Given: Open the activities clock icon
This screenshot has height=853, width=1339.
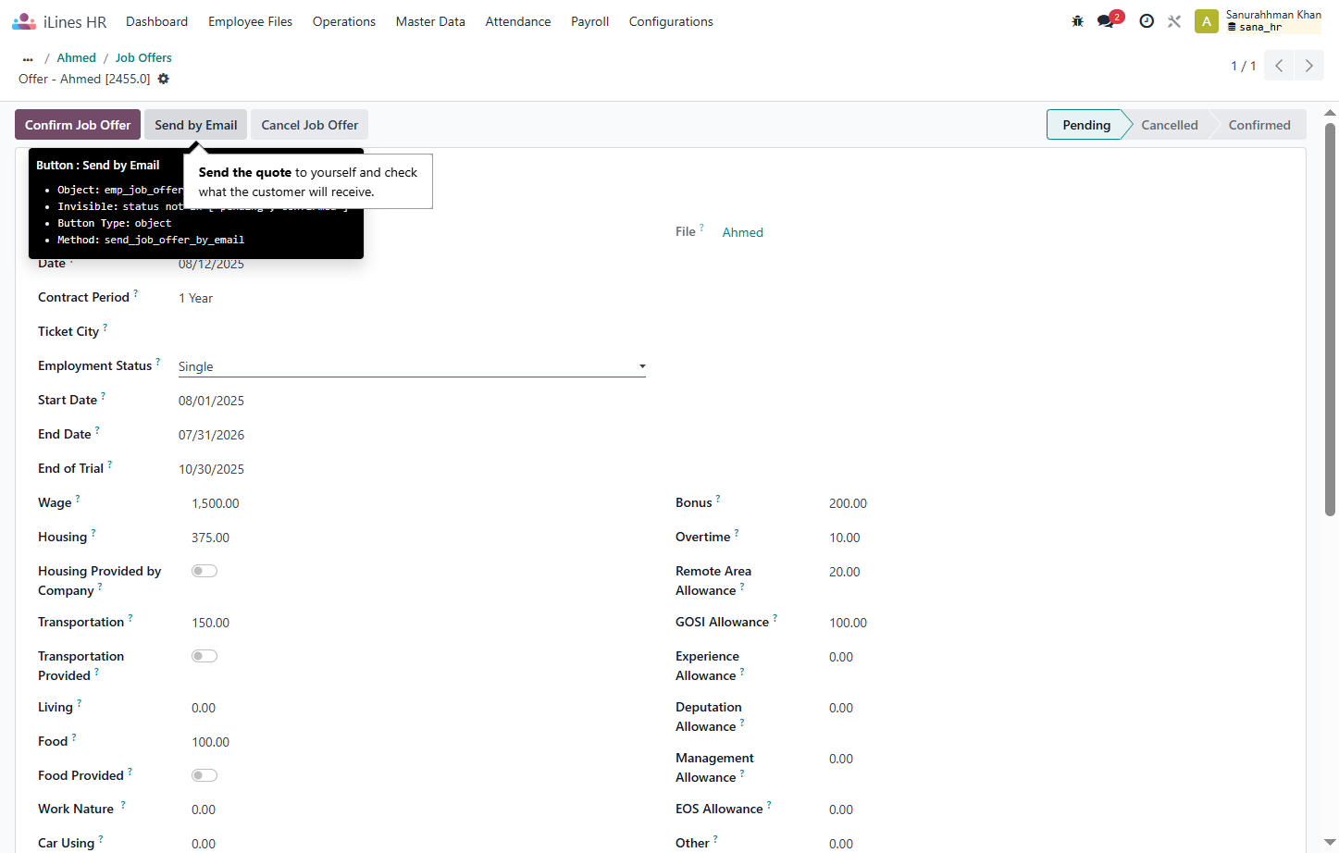Looking at the screenshot, I should click(1147, 21).
